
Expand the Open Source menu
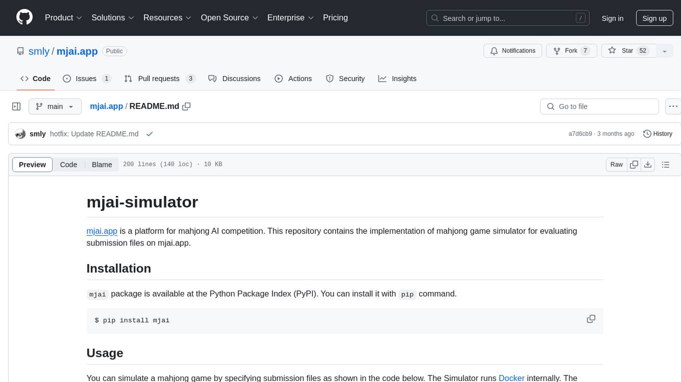click(x=229, y=17)
